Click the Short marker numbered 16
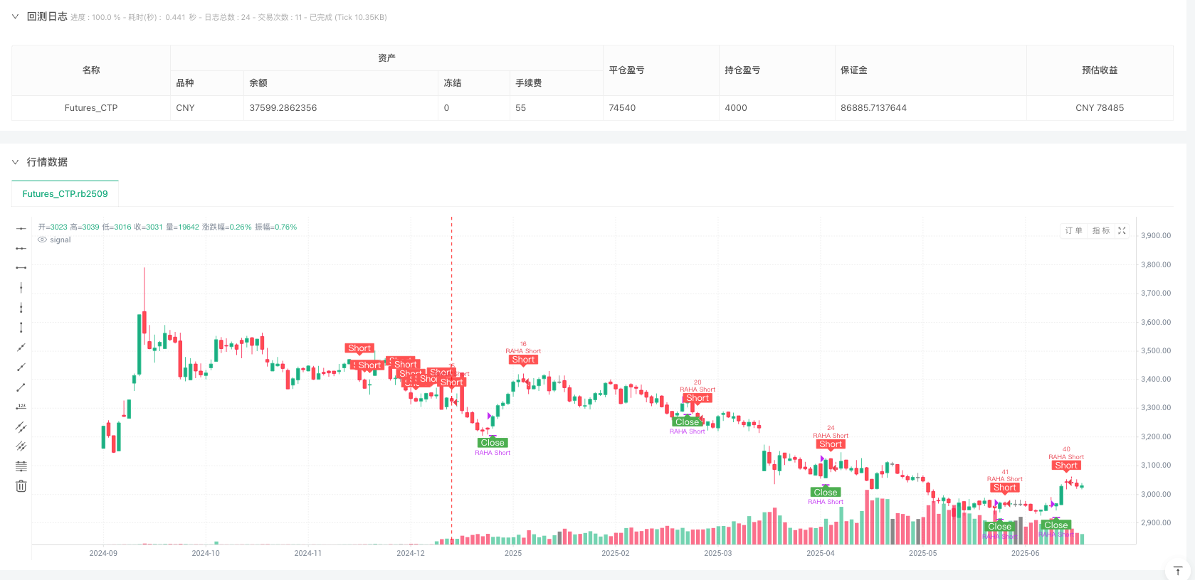The width and height of the screenshot is (1195, 580). [x=523, y=360]
